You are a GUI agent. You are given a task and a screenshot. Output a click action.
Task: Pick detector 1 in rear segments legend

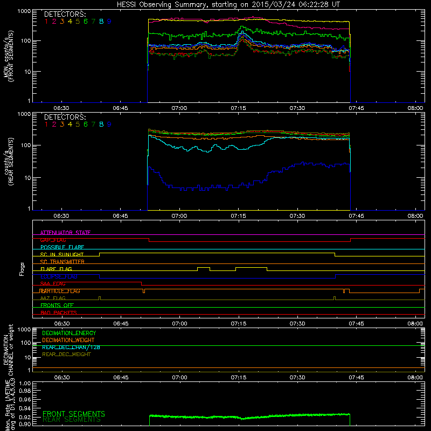46,124
